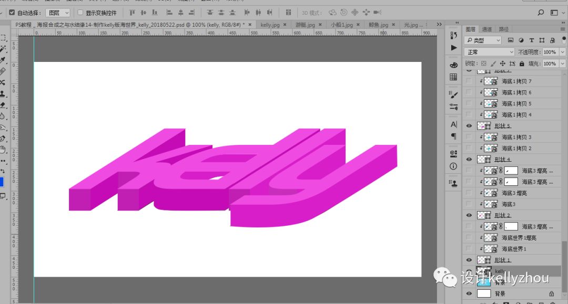Hide the 形状 2 layer

469,215
